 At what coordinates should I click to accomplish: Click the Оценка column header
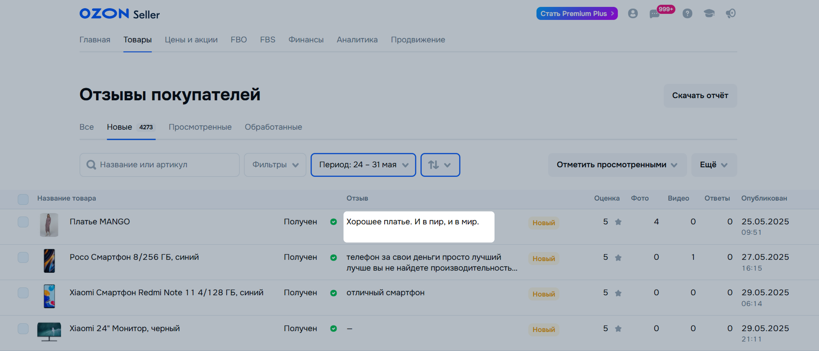pos(607,198)
